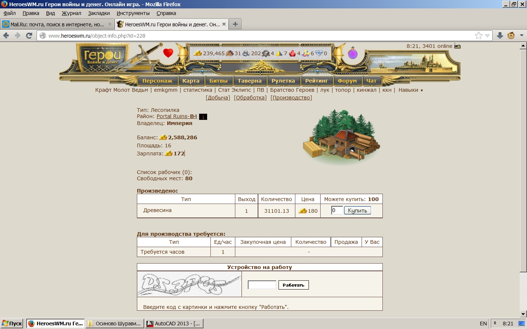
Task: Click the site identity globe icon in address bar
Action: pyautogui.click(x=43, y=35)
